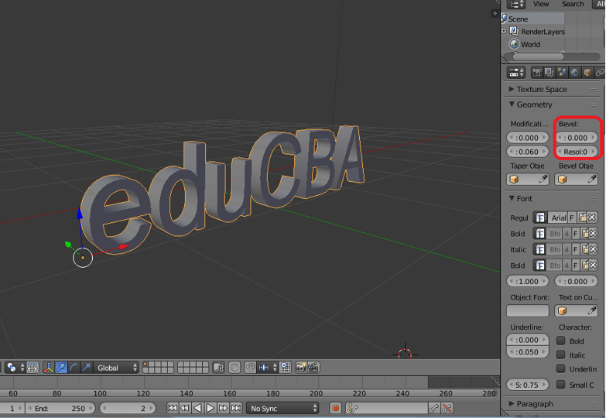Screen dimensions: 606x418
Task: Open properties editor type selector
Action: point(516,72)
